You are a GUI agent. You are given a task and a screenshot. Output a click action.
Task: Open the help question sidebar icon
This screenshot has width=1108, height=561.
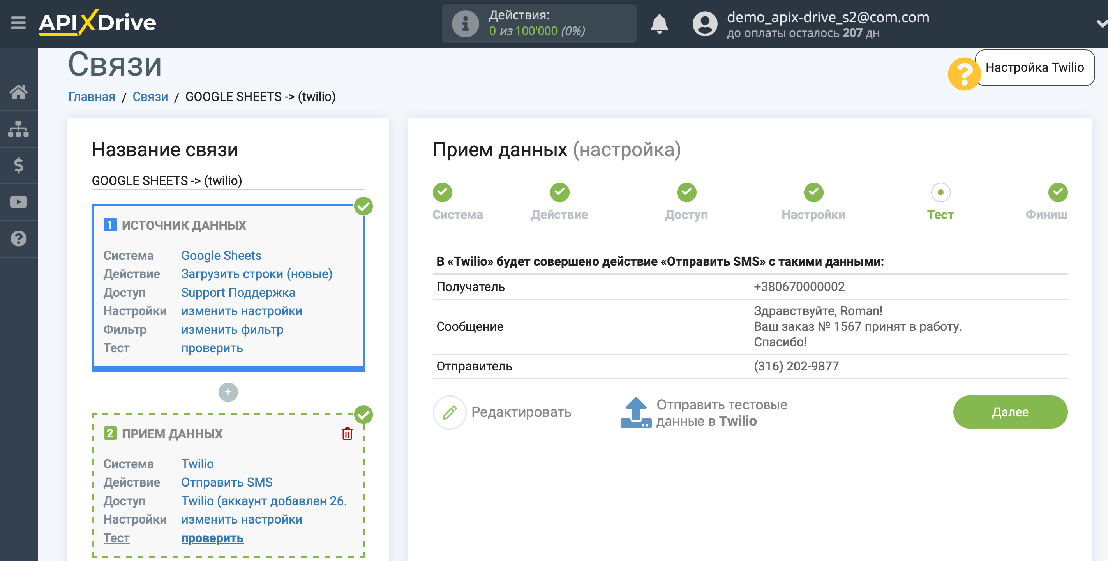[x=18, y=238]
